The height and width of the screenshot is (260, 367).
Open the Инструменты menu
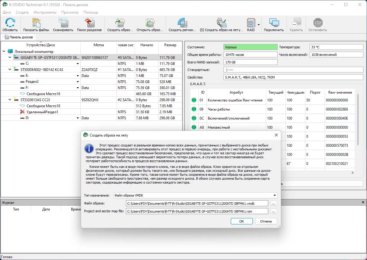click(x=45, y=12)
